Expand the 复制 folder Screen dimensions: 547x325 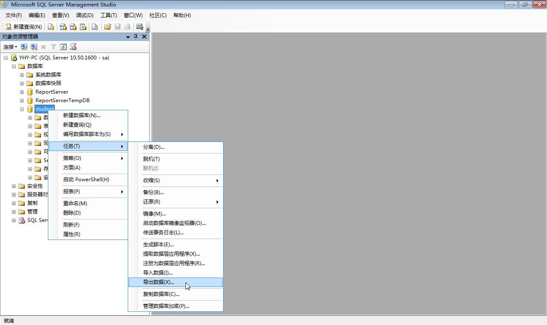click(14, 203)
